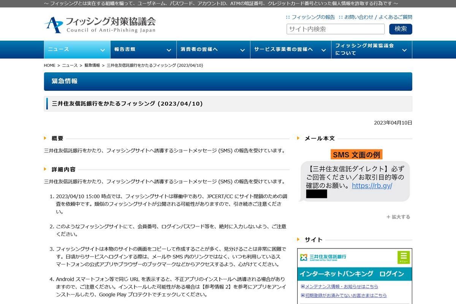Image resolution: width=456 pixels, height=304 pixels.
Task: Click the Council of Anti-Phishing Japan logo
Action: 100,25
